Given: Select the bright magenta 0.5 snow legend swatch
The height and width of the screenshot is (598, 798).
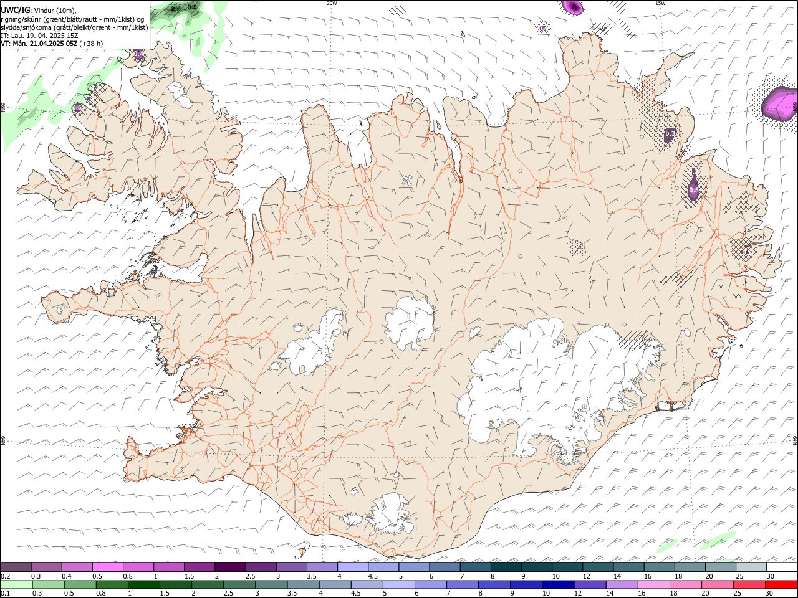Looking at the screenshot, I should click(x=108, y=567).
